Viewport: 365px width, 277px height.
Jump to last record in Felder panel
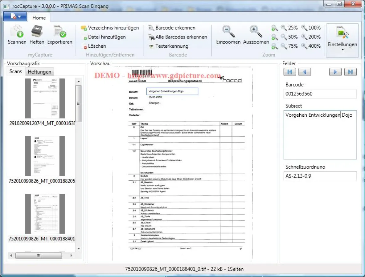coord(350,72)
